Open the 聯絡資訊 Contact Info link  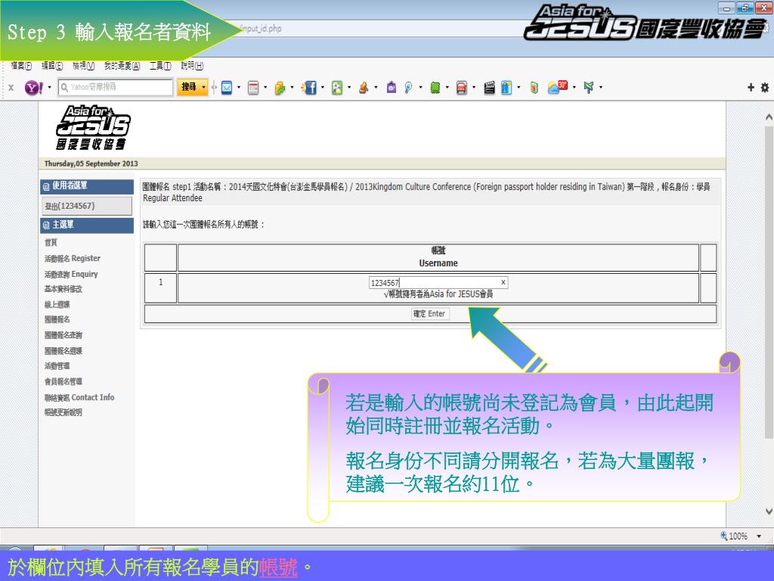(79, 397)
